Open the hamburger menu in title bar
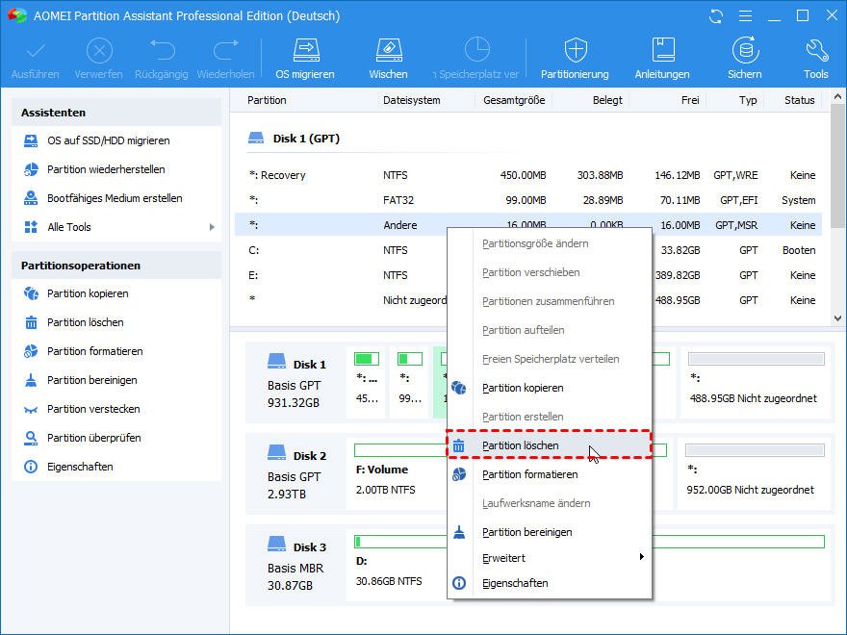The height and width of the screenshot is (635, 847). pos(745,16)
